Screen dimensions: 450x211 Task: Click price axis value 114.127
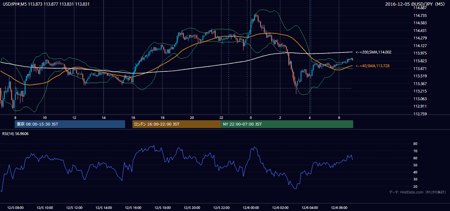pyautogui.click(x=420, y=46)
